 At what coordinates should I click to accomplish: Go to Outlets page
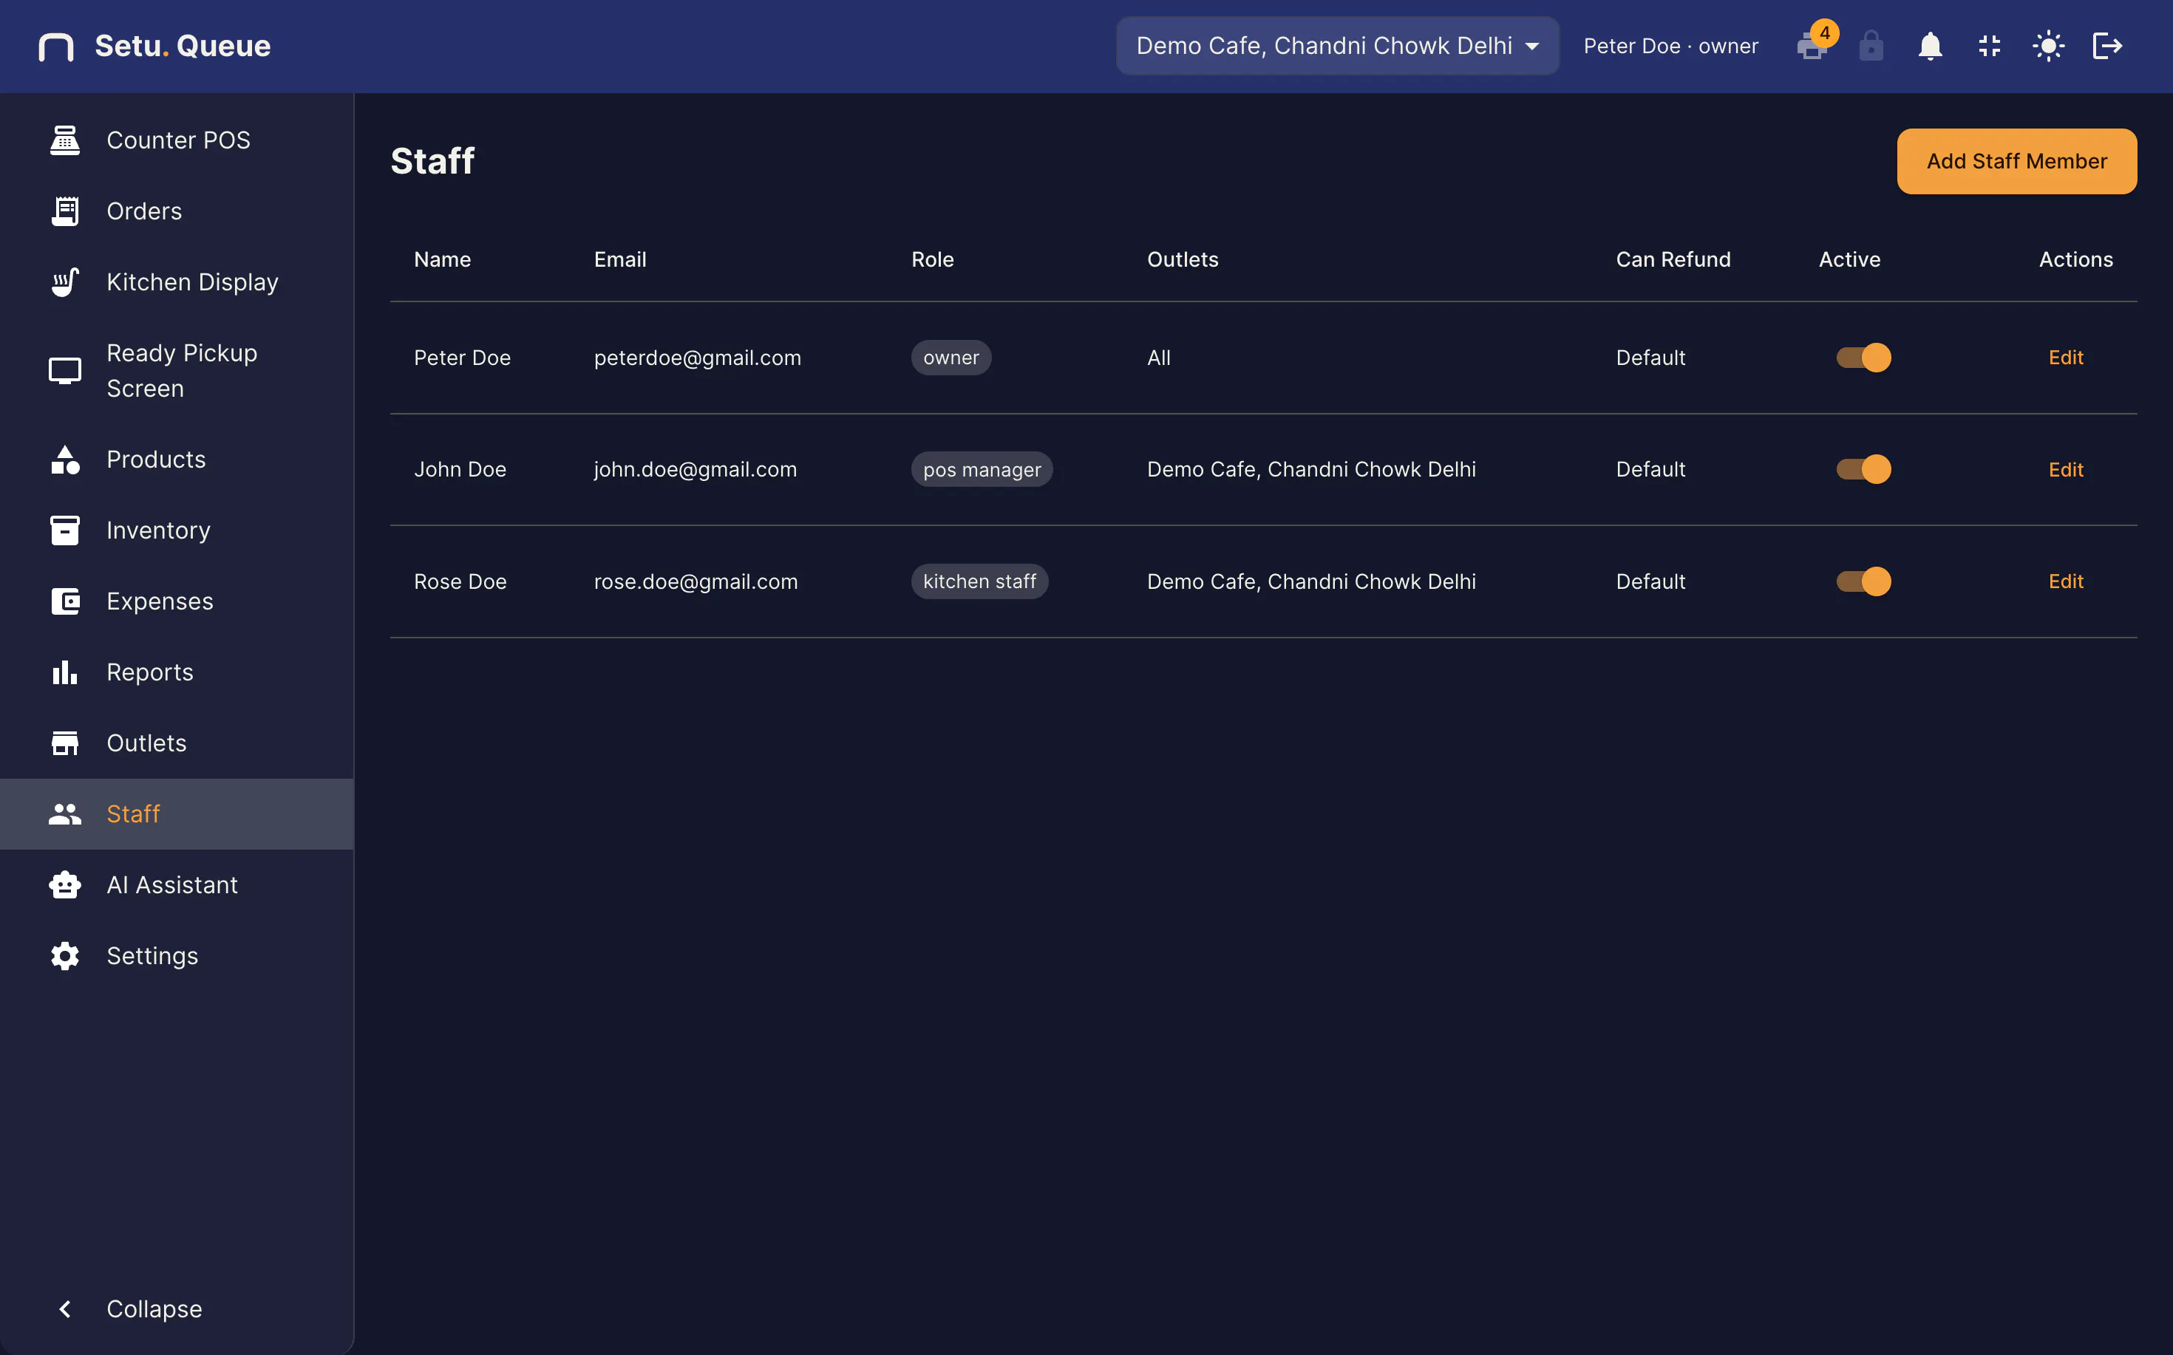tap(177, 742)
